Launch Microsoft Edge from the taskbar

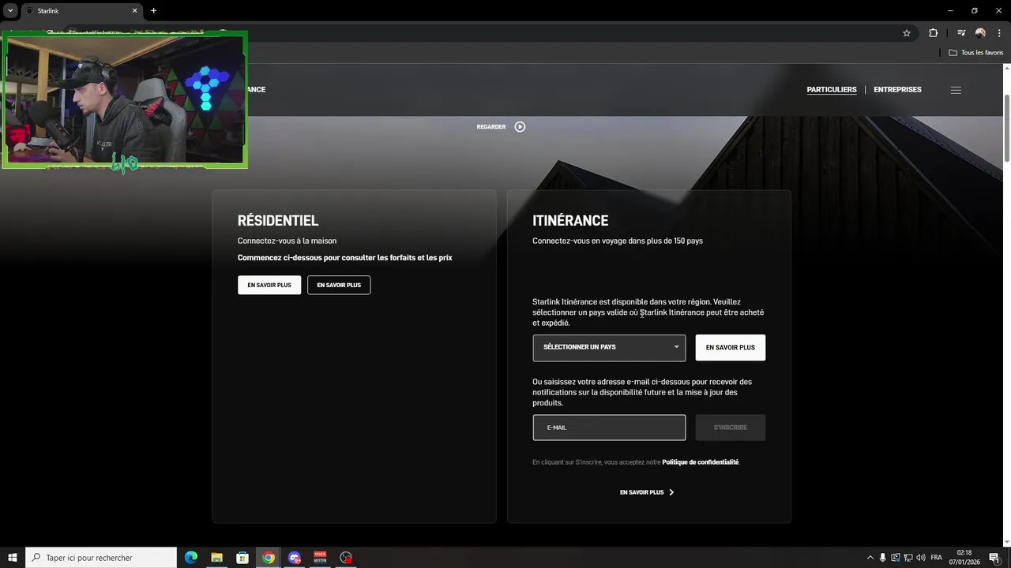click(191, 558)
